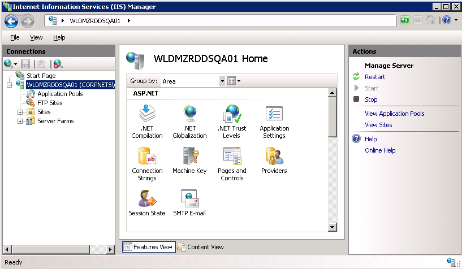Click the server icon in address bar
This screenshot has height=269, width=462.
[53, 20]
